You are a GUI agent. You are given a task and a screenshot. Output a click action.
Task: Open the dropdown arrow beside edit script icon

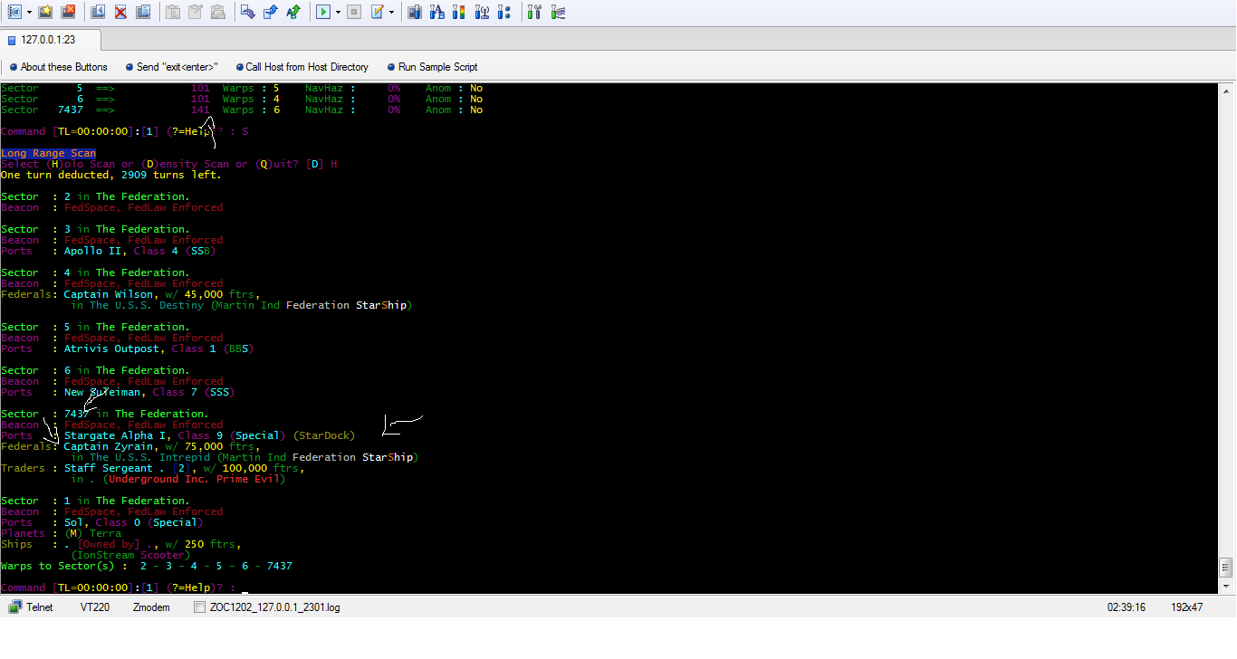391,12
